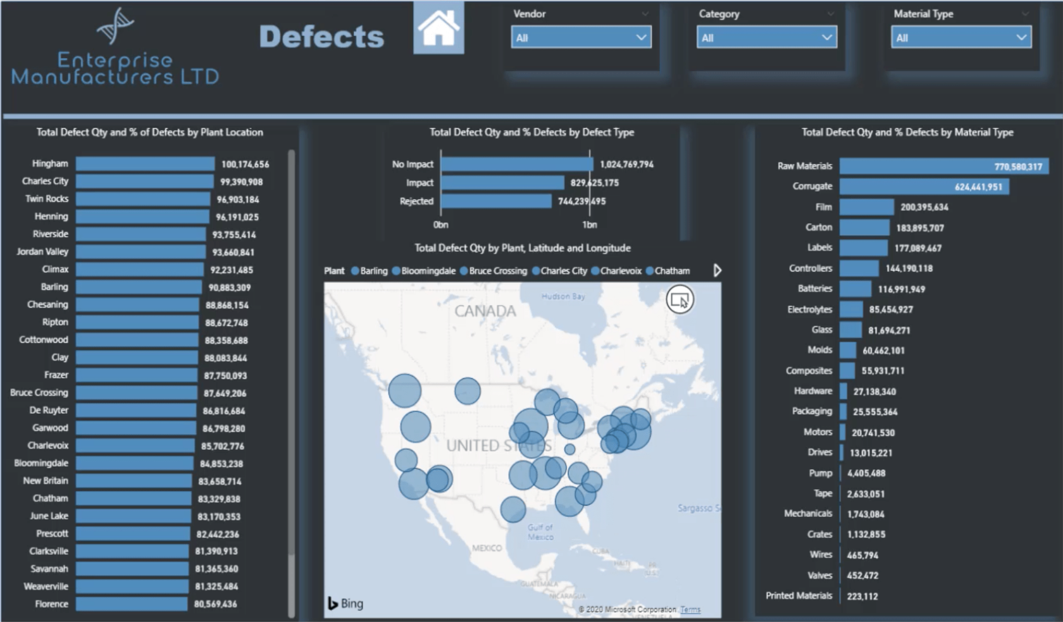
Task: Select the Raw Materials bar
Action: 944,166
